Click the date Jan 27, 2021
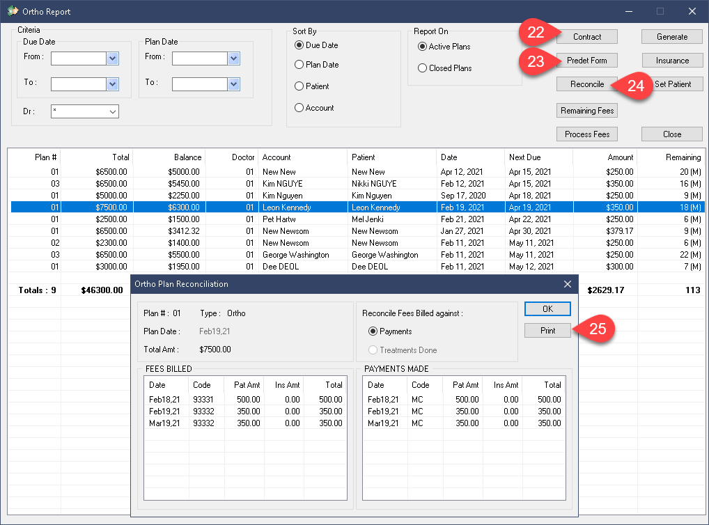This screenshot has height=525, width=709. click(x=462, y=231)
